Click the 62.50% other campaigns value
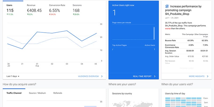 click(205, 41)
